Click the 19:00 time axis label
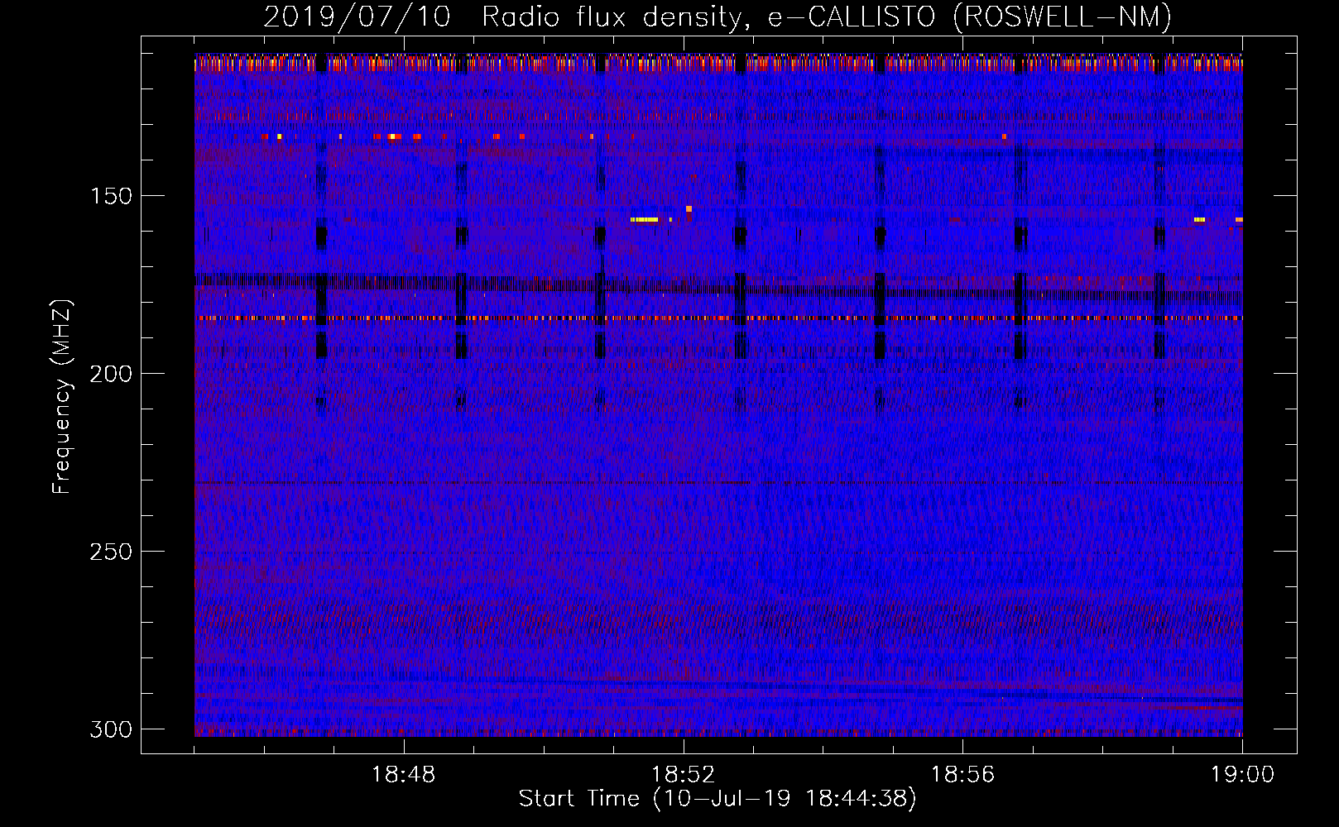The width and height of the screenshot is (1339, 827). (1242, 775)
